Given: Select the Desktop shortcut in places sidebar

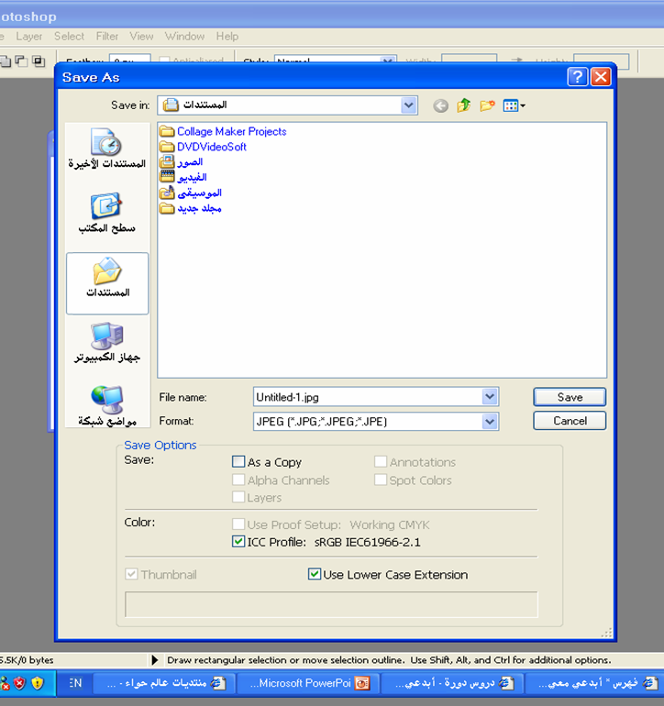Looking at the screenshot, I should pyautogui.click(x=107, y=215).
